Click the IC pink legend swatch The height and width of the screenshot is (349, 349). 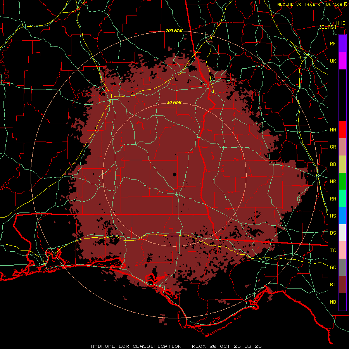pos(342,250)
